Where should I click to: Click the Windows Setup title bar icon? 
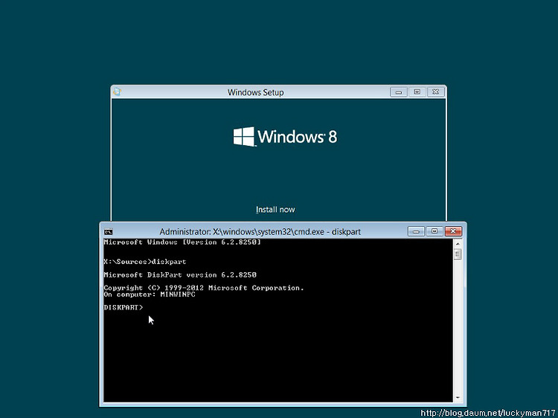click(117, 91)
